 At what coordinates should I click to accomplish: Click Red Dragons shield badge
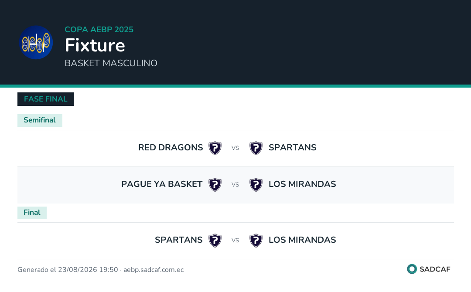[x=215, y=148]
